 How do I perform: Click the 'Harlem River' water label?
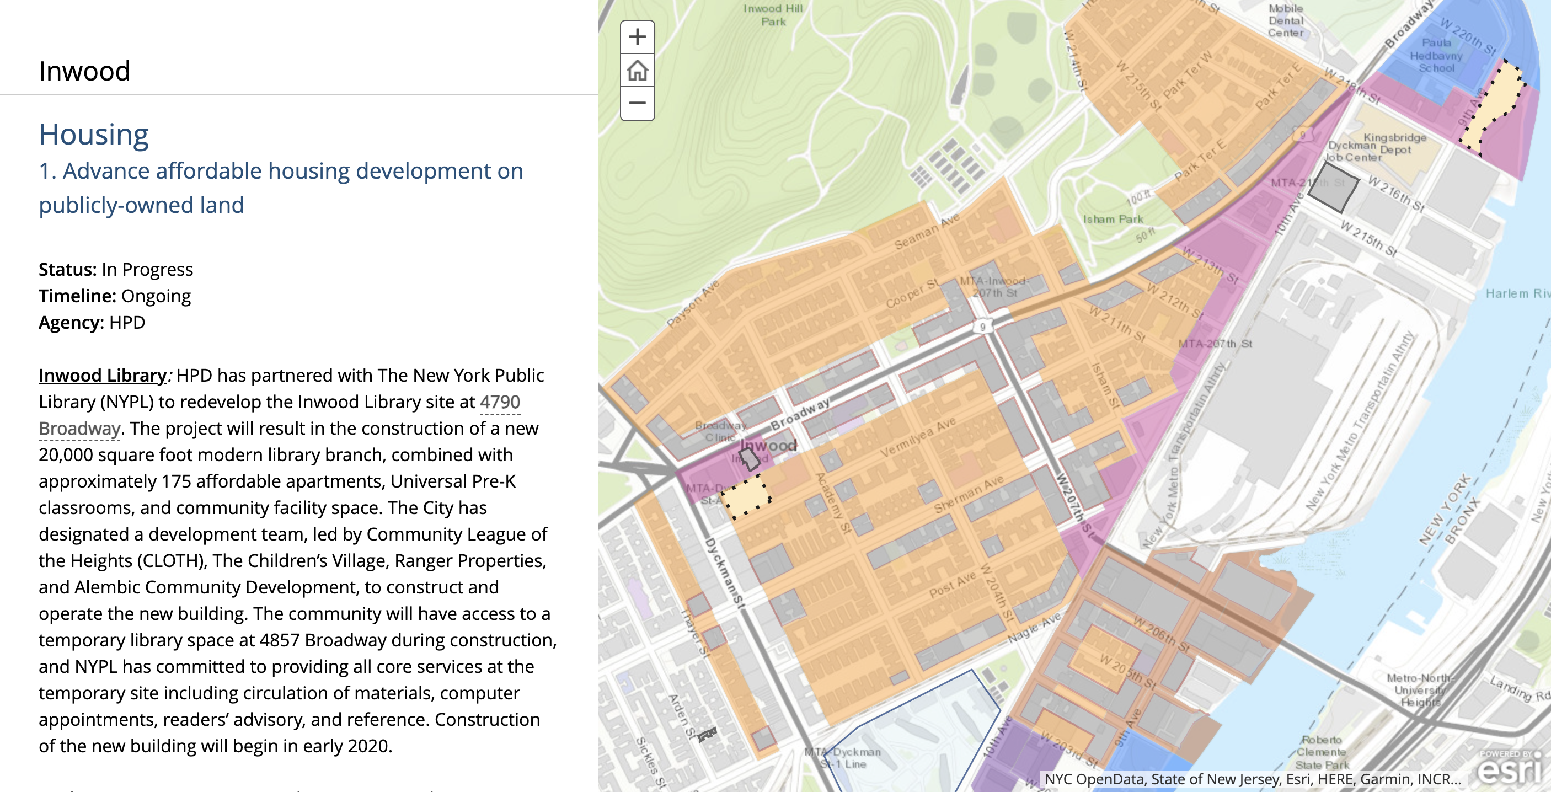click(x=1517, y=293)
